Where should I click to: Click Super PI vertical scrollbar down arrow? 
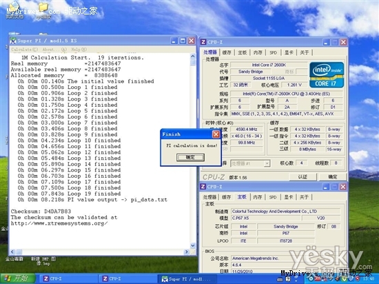pyautogui.click(x=193, y=245)
